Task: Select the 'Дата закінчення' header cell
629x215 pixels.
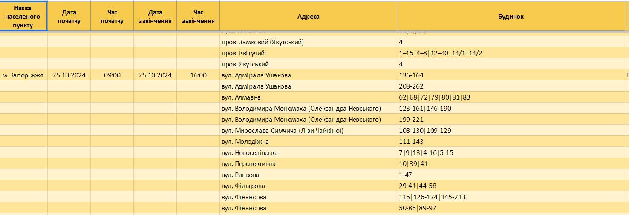Action: 155,16
